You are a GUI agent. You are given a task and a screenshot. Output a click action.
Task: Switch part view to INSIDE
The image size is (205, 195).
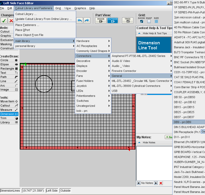(101, 20)
